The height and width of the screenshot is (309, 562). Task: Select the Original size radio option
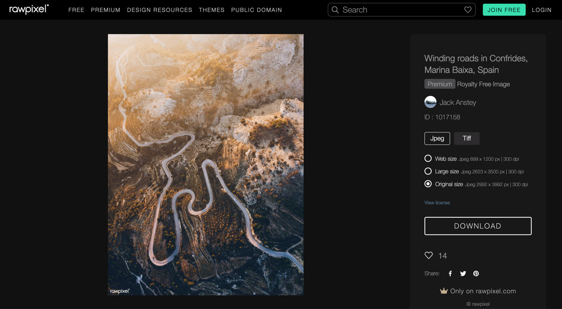428,184
